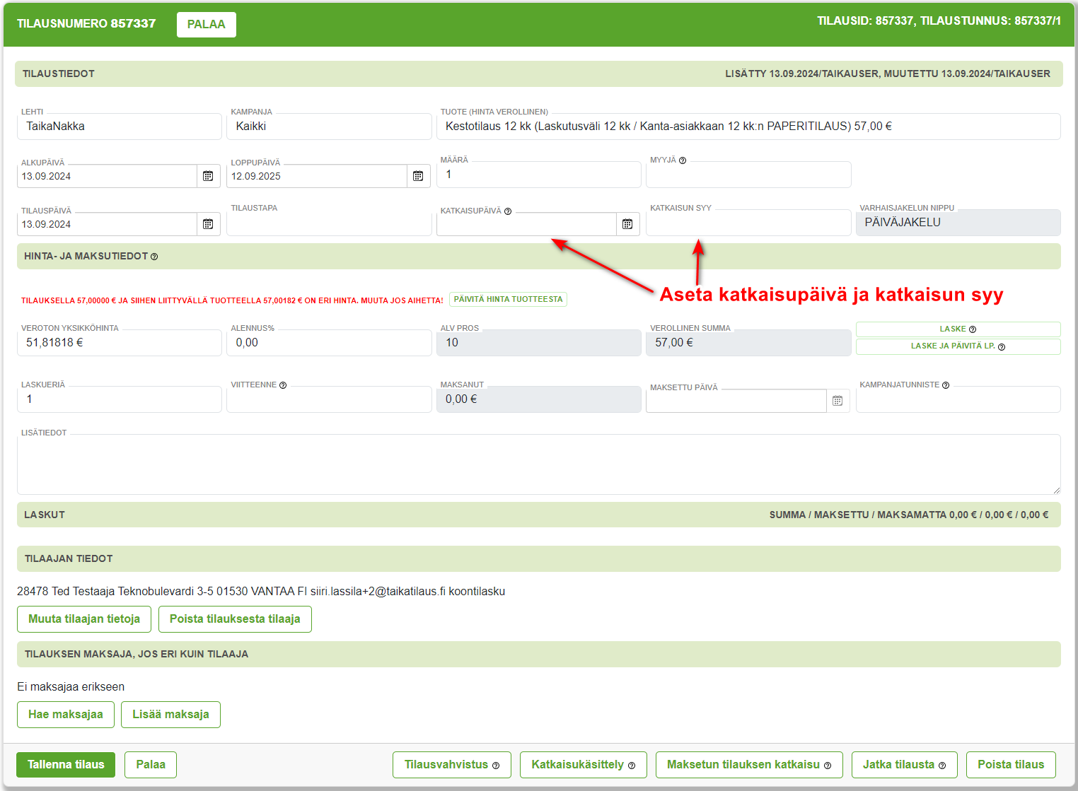Focus the Määrä field
The image size is (1078, 791).
pos(538,175)
